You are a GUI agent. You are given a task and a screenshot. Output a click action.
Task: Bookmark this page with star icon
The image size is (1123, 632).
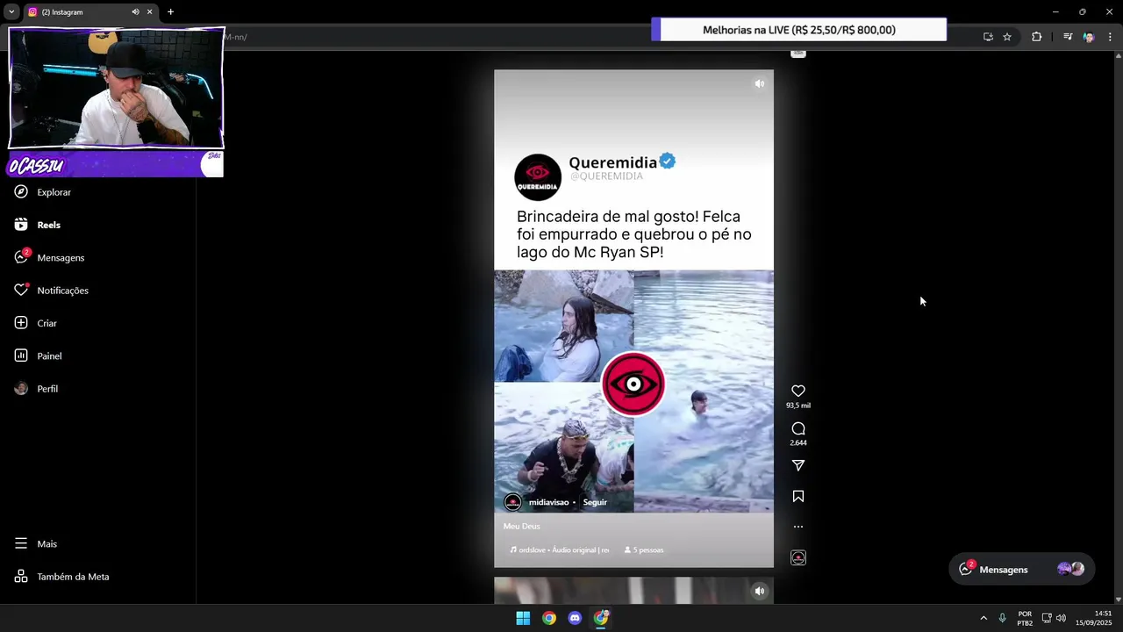click(x=1007, y=37)
